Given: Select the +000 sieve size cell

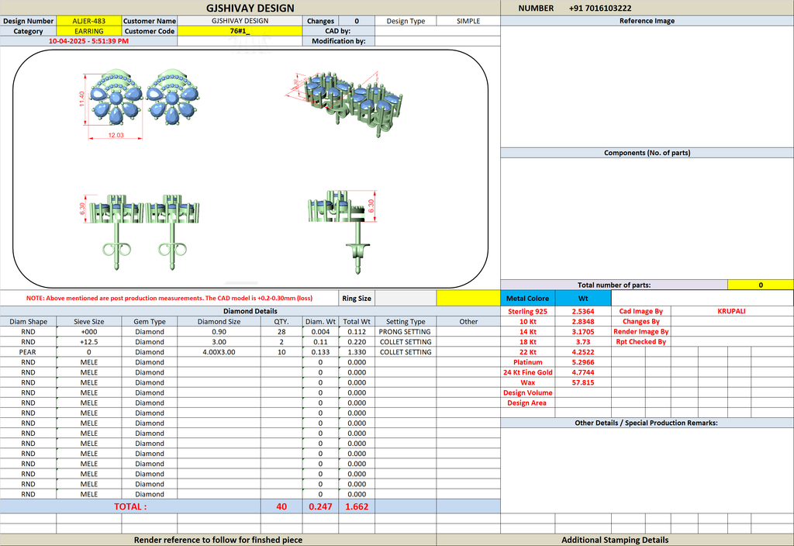Looking at the screenshot, I should tap(89, 332).
